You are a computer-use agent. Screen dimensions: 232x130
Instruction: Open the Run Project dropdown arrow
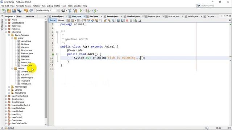click(x=84, y=10)
